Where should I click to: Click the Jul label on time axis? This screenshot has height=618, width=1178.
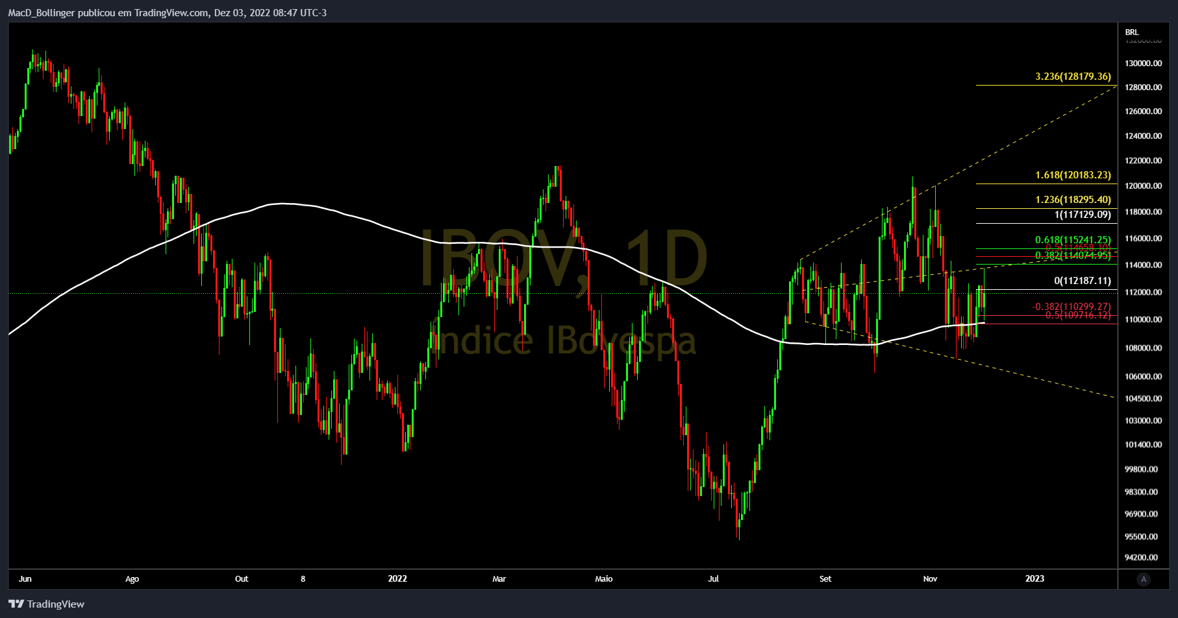tap(713, 578)
